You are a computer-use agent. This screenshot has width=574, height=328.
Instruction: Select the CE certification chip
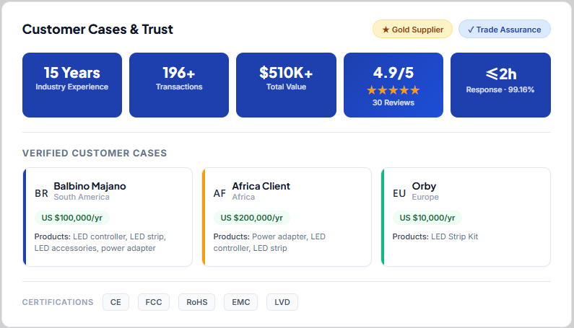[x=116, y=302]
